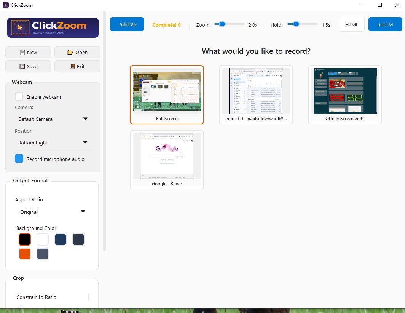Disable Record microphone audio

(19, 158)
